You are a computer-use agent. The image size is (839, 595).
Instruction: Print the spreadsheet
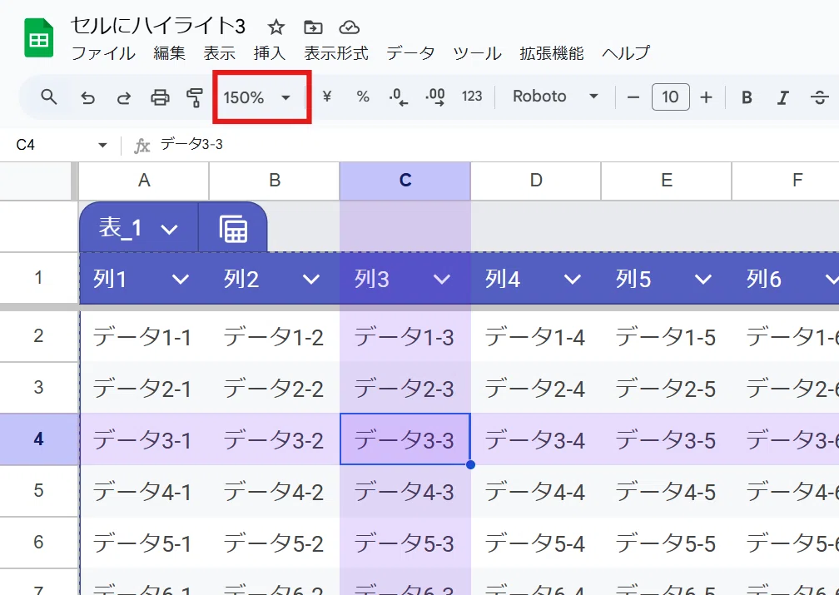click(x=160, y=97)
